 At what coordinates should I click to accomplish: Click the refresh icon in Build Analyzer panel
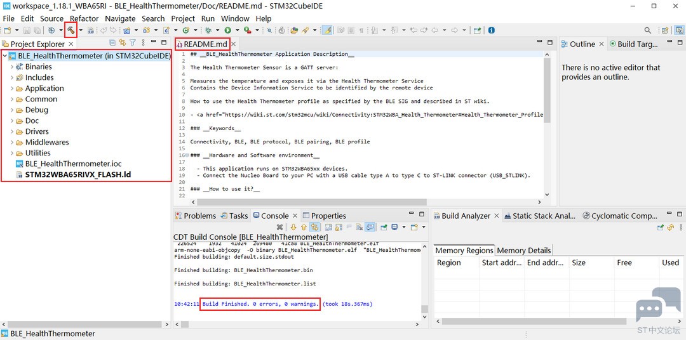click(670, 227)
